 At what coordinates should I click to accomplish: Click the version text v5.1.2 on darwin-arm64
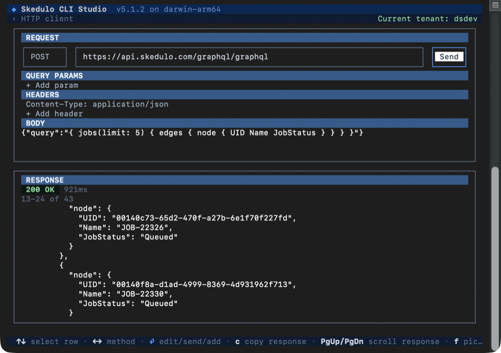[169, 9]
